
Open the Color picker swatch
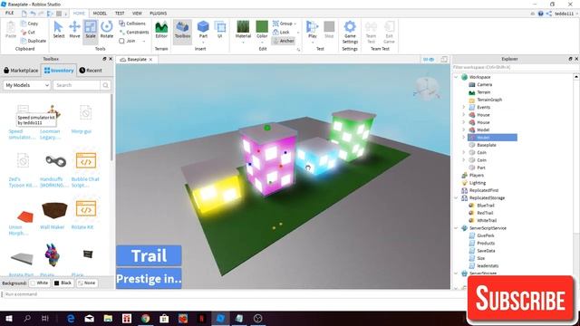[x=262, y=30]
